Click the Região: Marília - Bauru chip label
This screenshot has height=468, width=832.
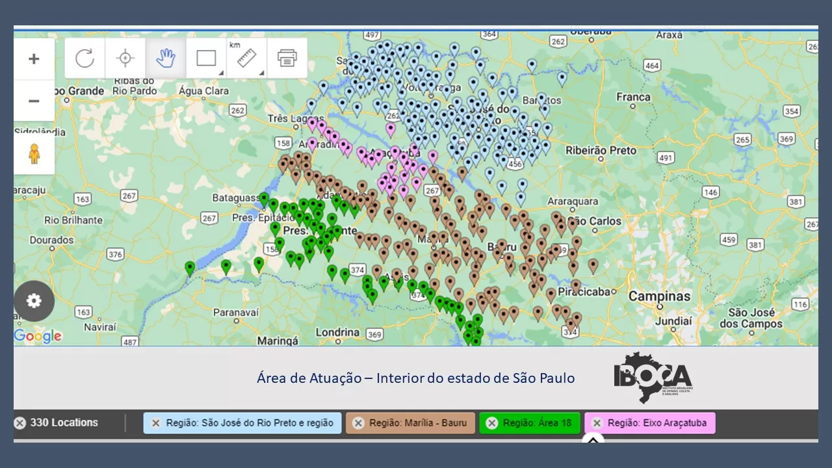coord(418,423)
